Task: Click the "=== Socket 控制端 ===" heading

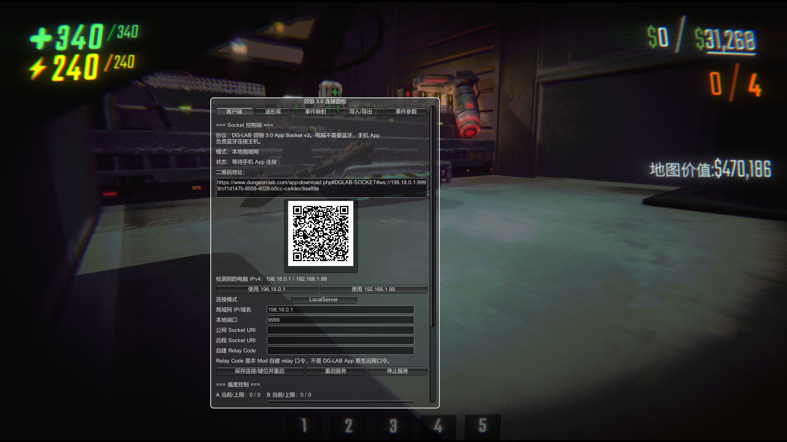Action: coord(245,125)
